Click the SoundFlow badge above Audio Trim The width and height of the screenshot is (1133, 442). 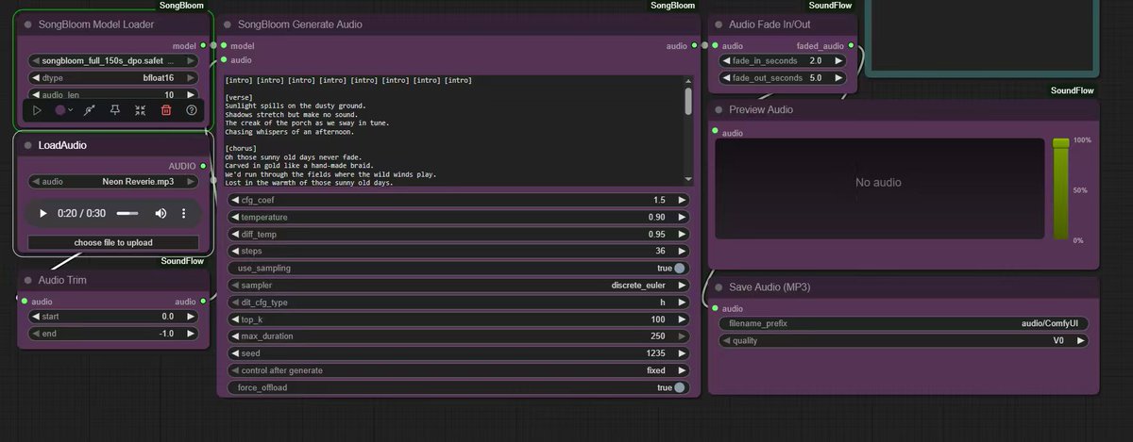click(182, 261)
